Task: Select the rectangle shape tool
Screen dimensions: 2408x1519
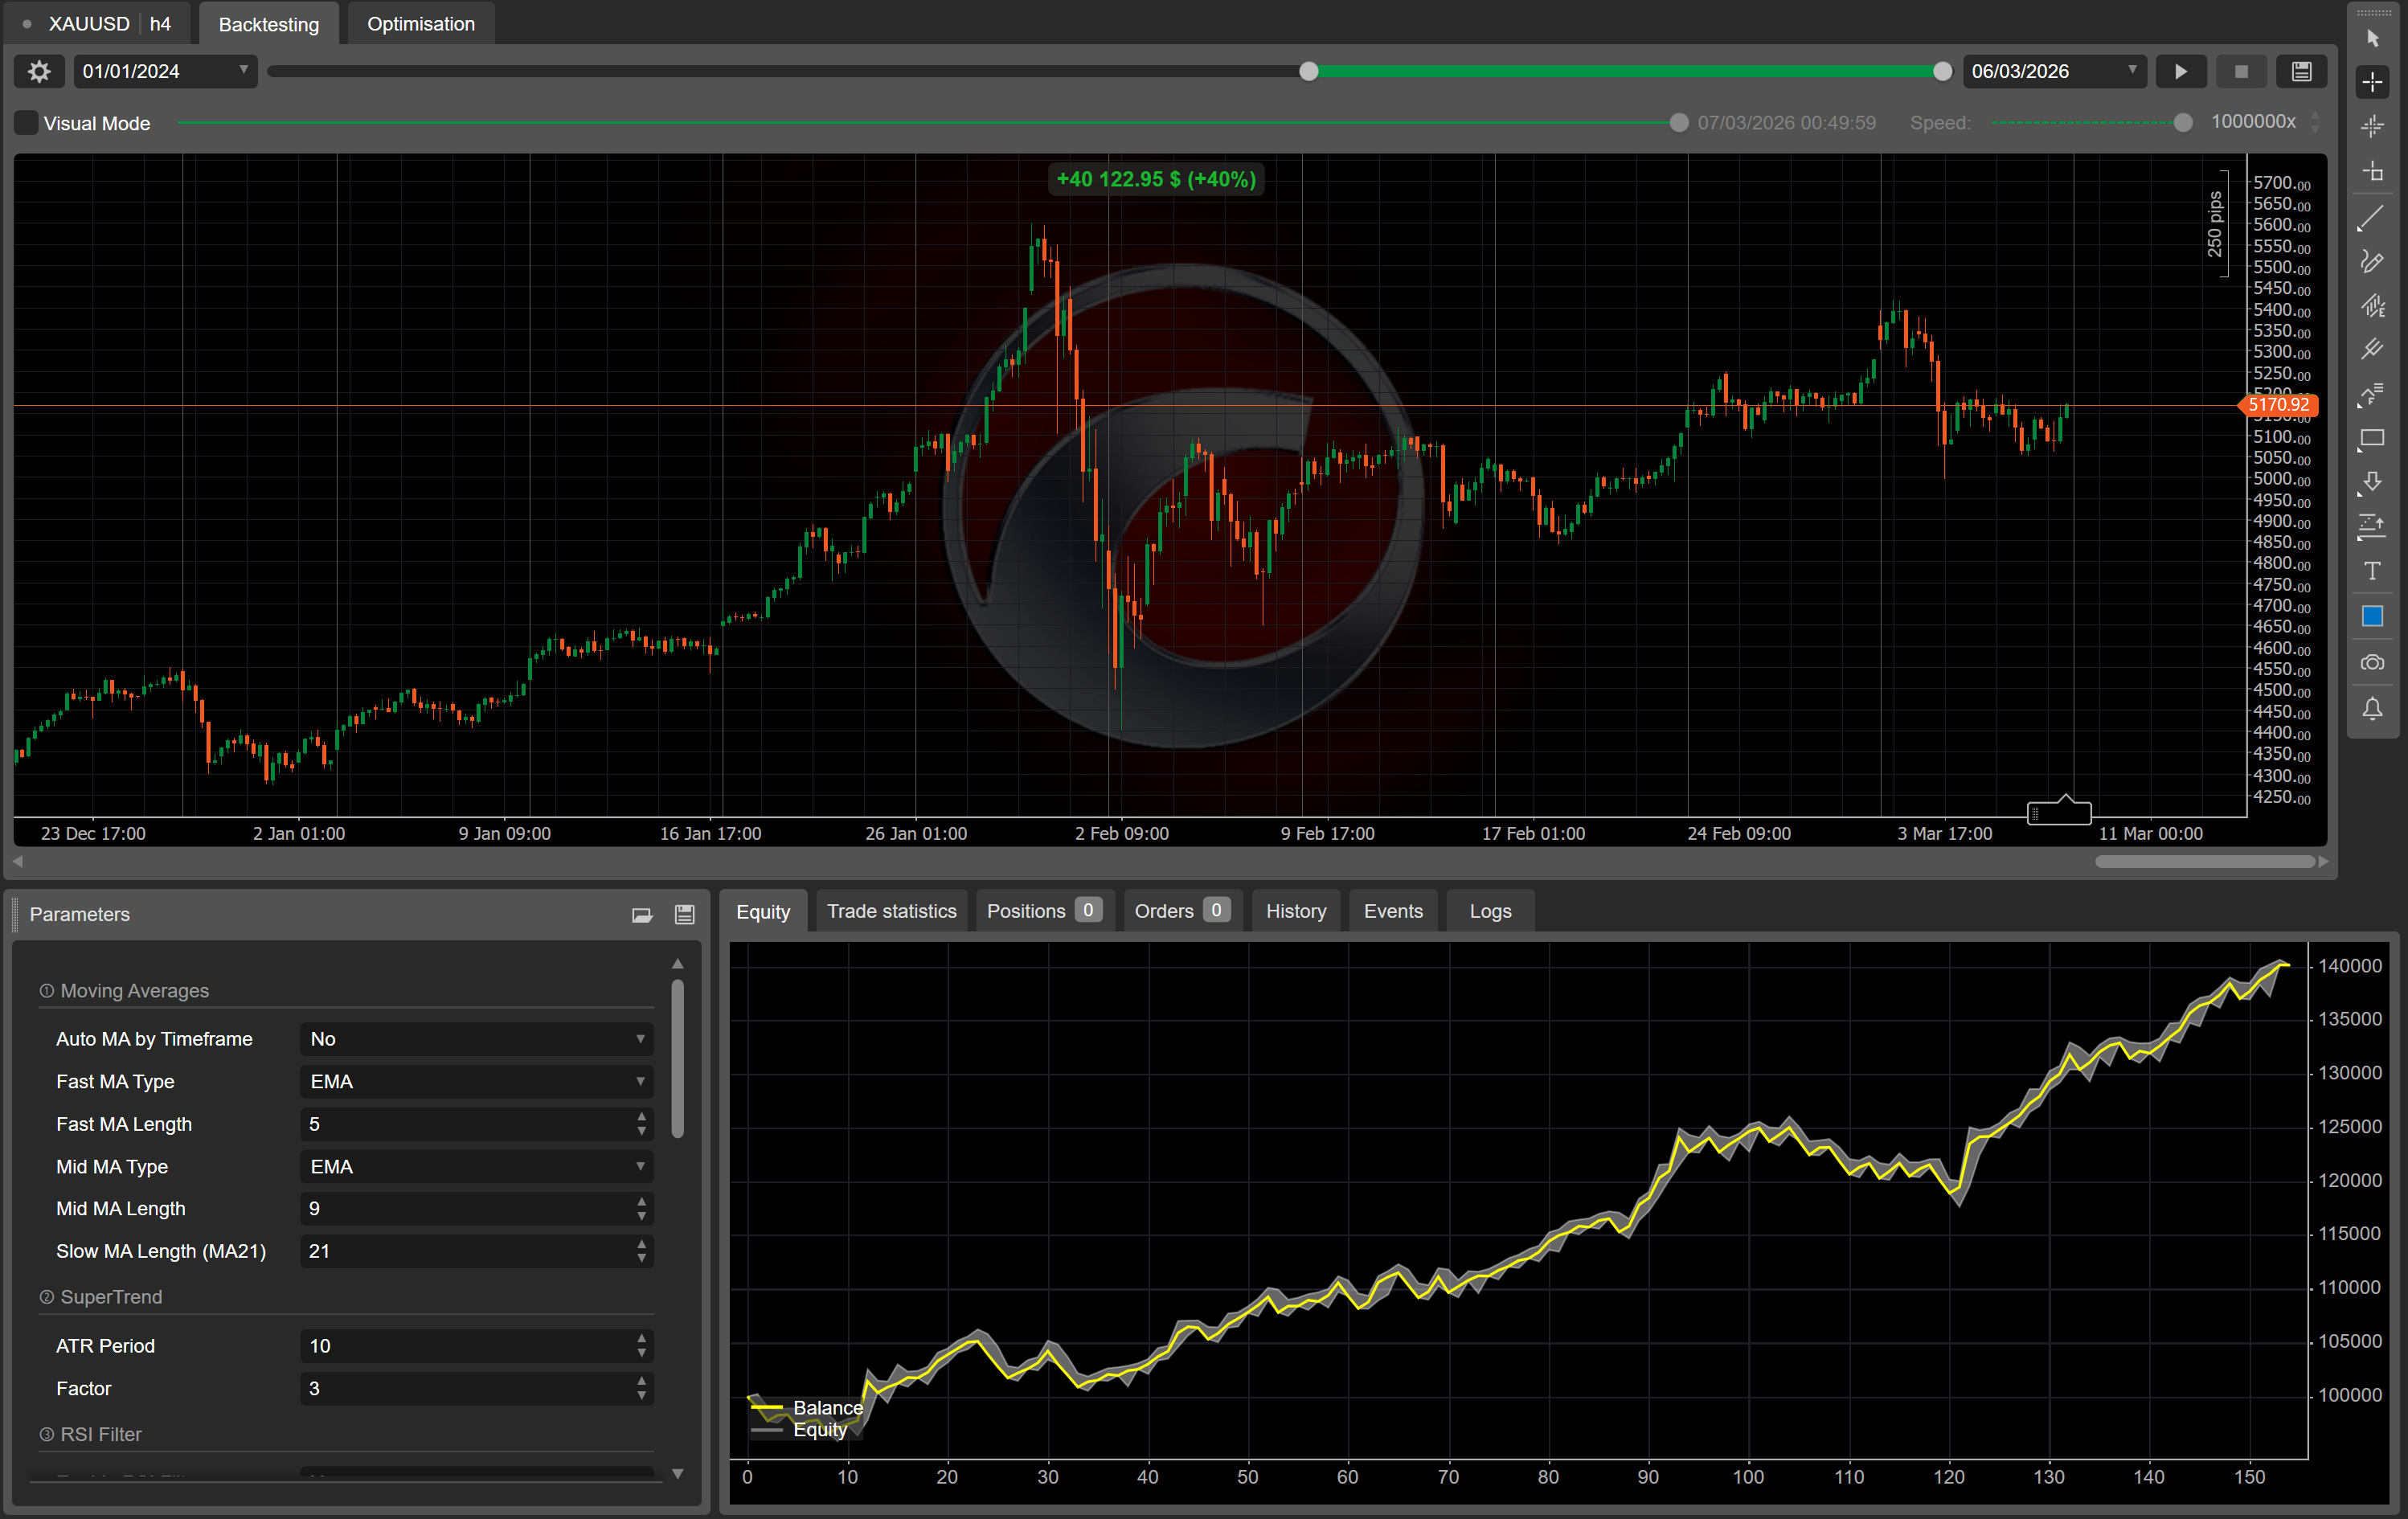Action: coord(2371,438)
